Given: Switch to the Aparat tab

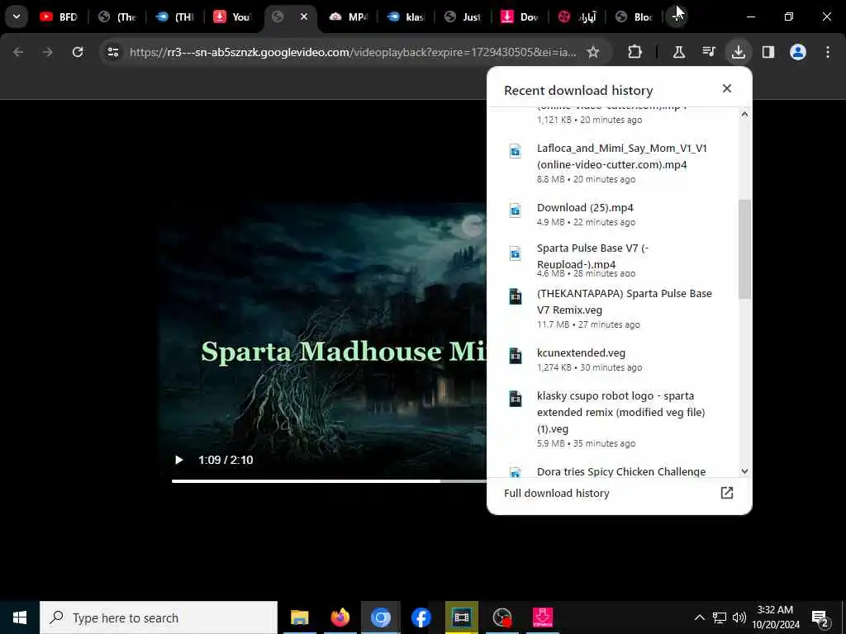Looking at the screenshot, I should click(577, 17).
